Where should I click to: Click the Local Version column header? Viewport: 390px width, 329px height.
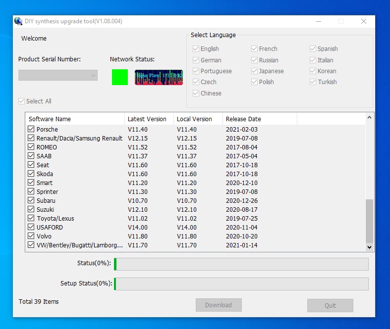198,119
